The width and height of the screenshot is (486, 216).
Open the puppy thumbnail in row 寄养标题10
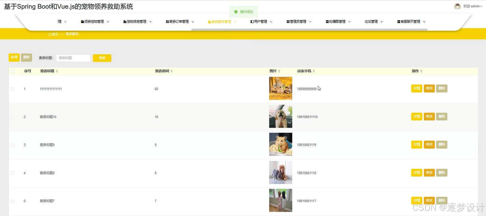281,116
